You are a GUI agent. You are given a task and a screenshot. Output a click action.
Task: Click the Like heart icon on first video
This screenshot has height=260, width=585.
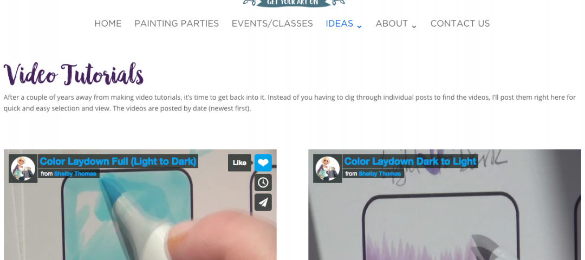263,162
